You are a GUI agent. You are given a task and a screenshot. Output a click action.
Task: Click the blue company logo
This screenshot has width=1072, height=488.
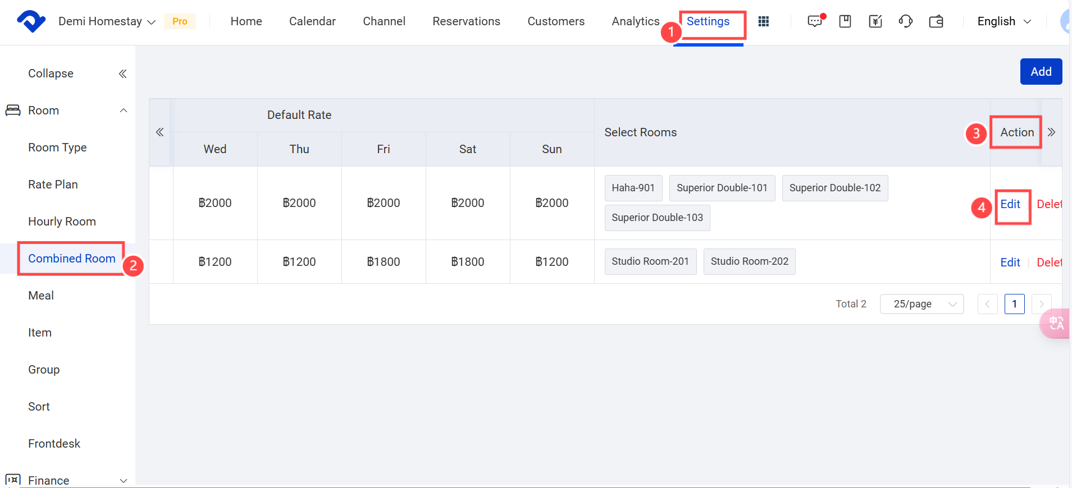click(31, 21)
